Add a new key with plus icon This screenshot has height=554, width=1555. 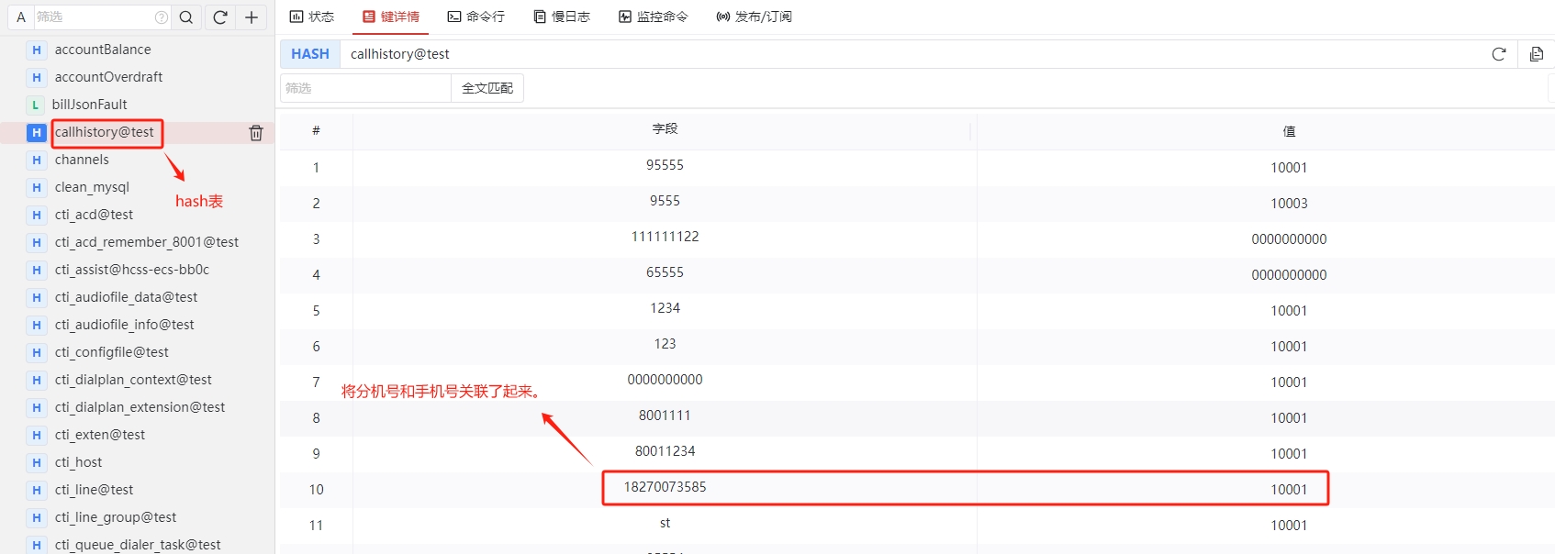252,17
